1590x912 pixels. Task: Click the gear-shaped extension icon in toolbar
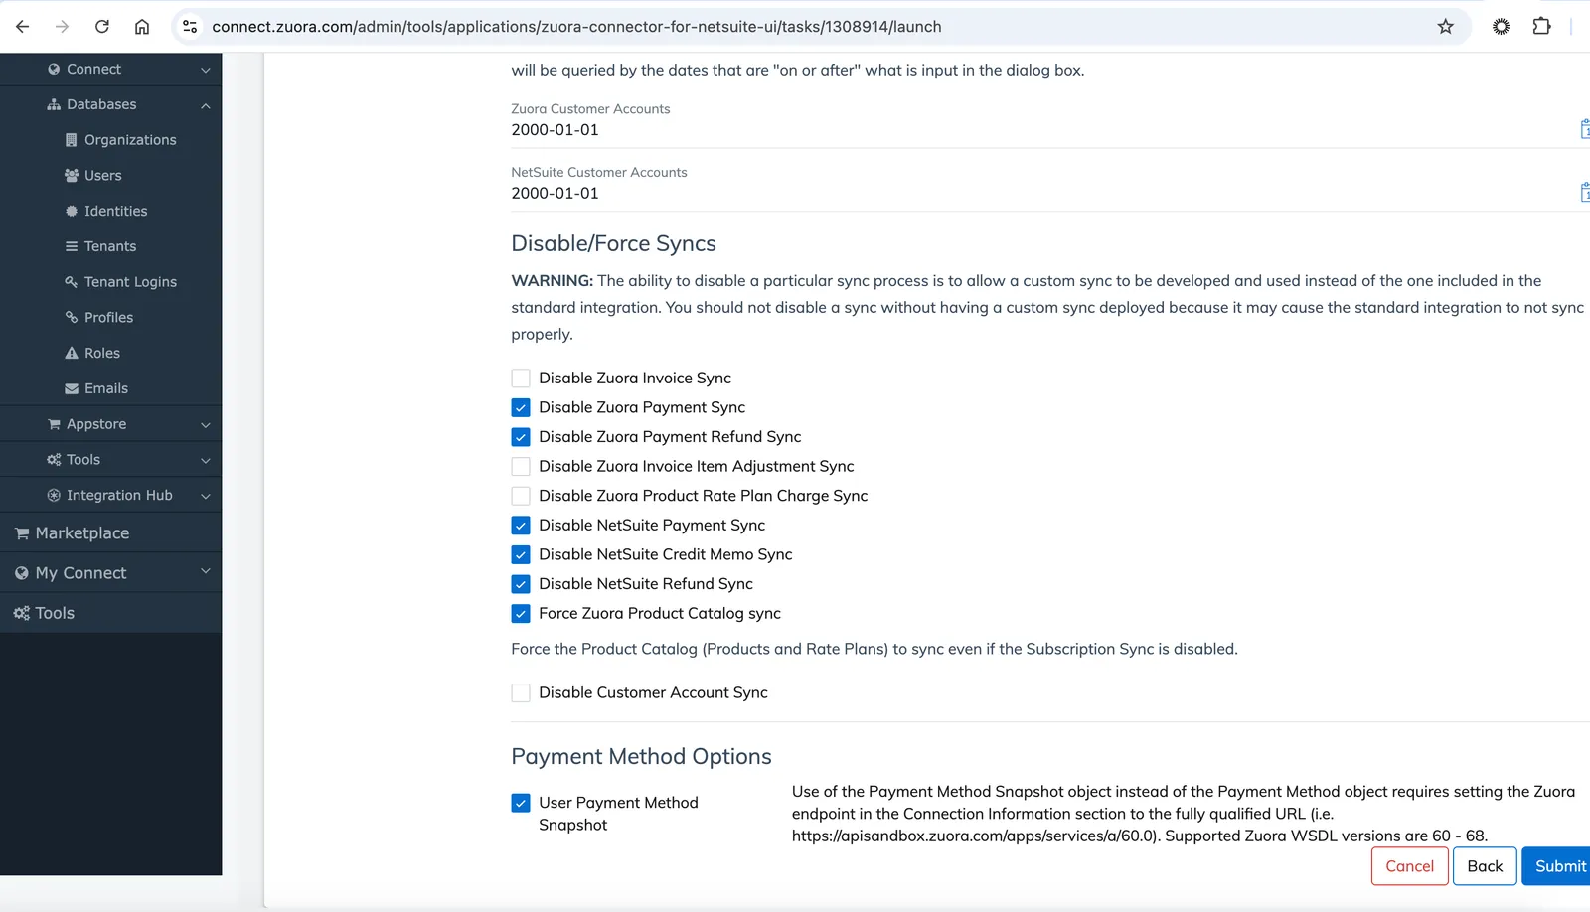coord(1501,27)
